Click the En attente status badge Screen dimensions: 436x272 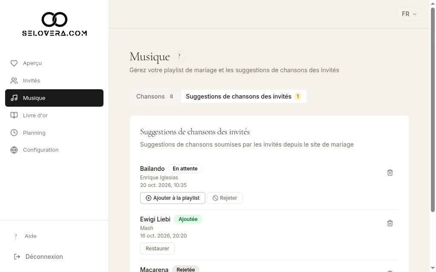185,169
